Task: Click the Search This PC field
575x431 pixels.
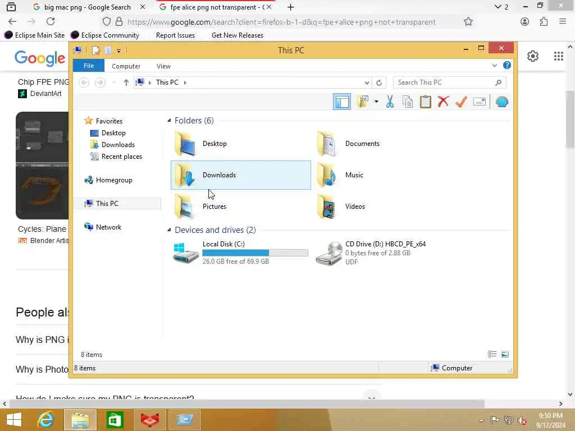Action: [449, 82]
